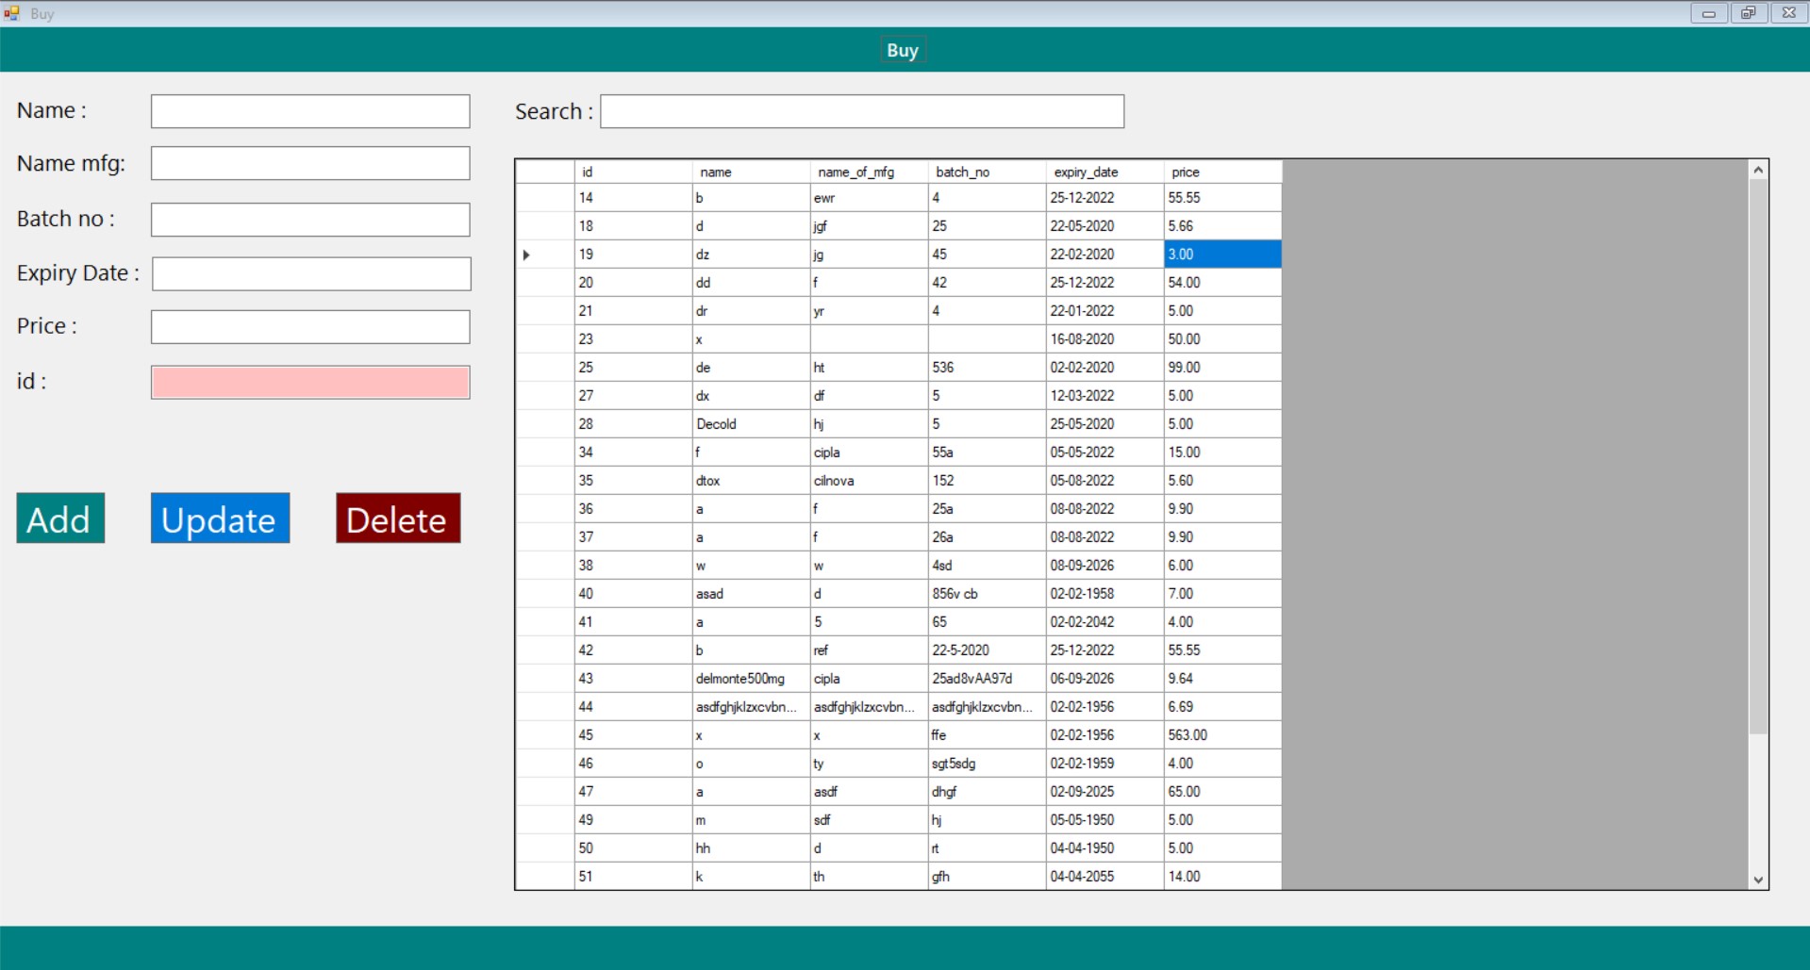Click the Search text box
Screen dimensions: 1810x970
click(x=862, y=111)
